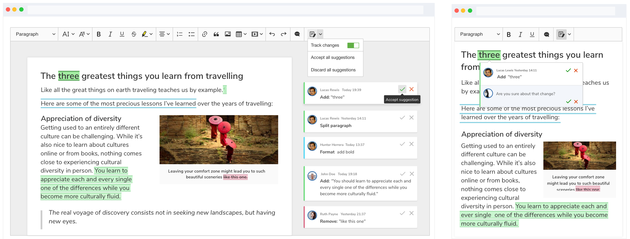630x239 pixels.
Task: Discard John Doe's Add suggestion
Action: click(412, 174)
